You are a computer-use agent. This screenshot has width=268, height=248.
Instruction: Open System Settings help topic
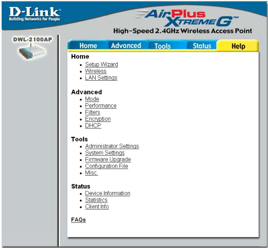click(105, 153)
